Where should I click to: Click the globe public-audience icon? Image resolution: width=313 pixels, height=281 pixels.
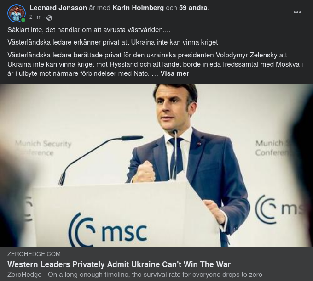(49, 18)
